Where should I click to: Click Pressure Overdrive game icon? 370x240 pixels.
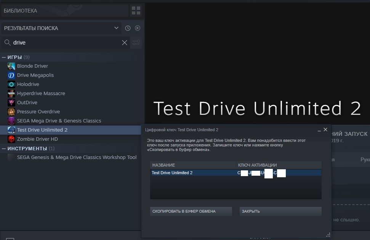[11, 112]
